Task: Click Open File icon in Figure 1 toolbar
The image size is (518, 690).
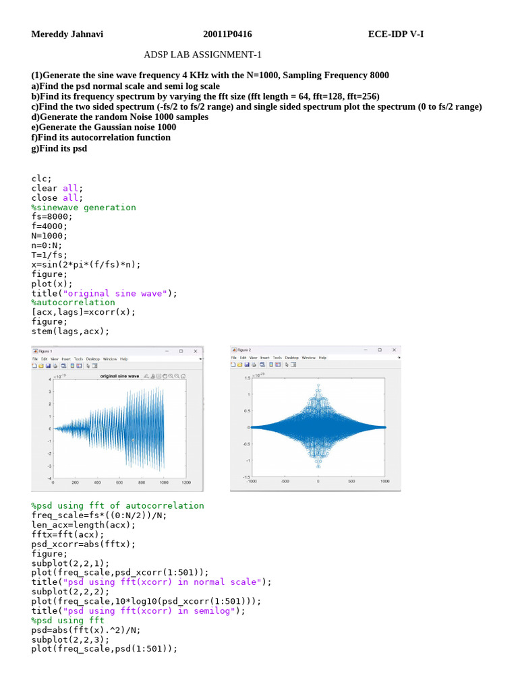Action: [x=41, y=366]
